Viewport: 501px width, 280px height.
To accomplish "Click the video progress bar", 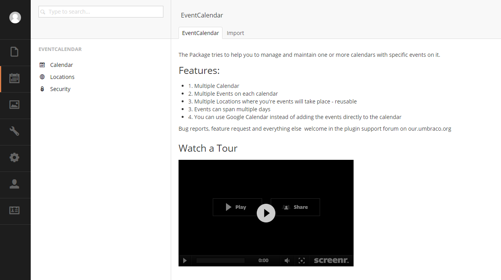I will click(x=221, y=261).
